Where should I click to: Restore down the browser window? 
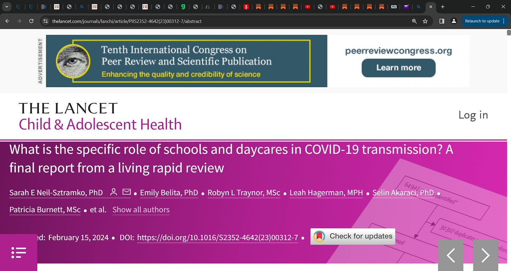click(488, 7)
